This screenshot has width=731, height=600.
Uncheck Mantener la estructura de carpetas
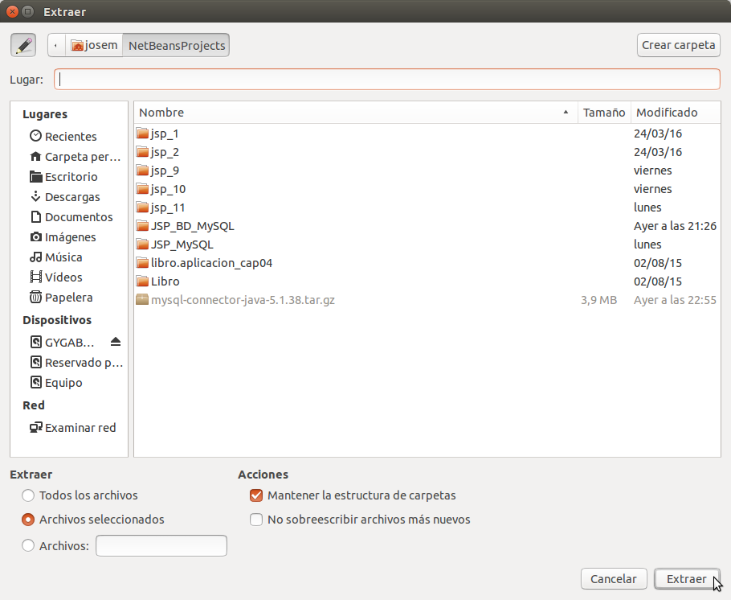tap(256, 495)
